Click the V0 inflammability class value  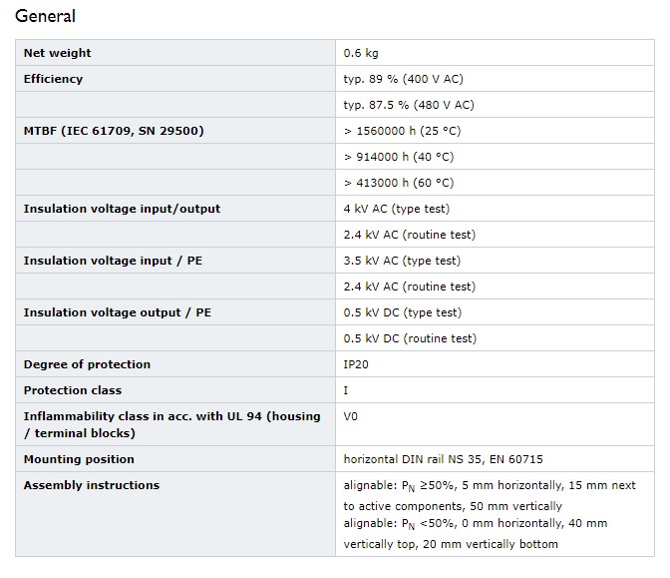(x=350, y=416)
